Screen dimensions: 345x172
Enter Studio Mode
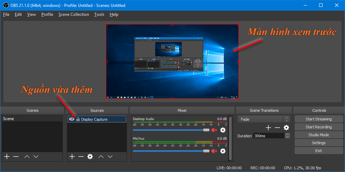(x=318, y=135)
